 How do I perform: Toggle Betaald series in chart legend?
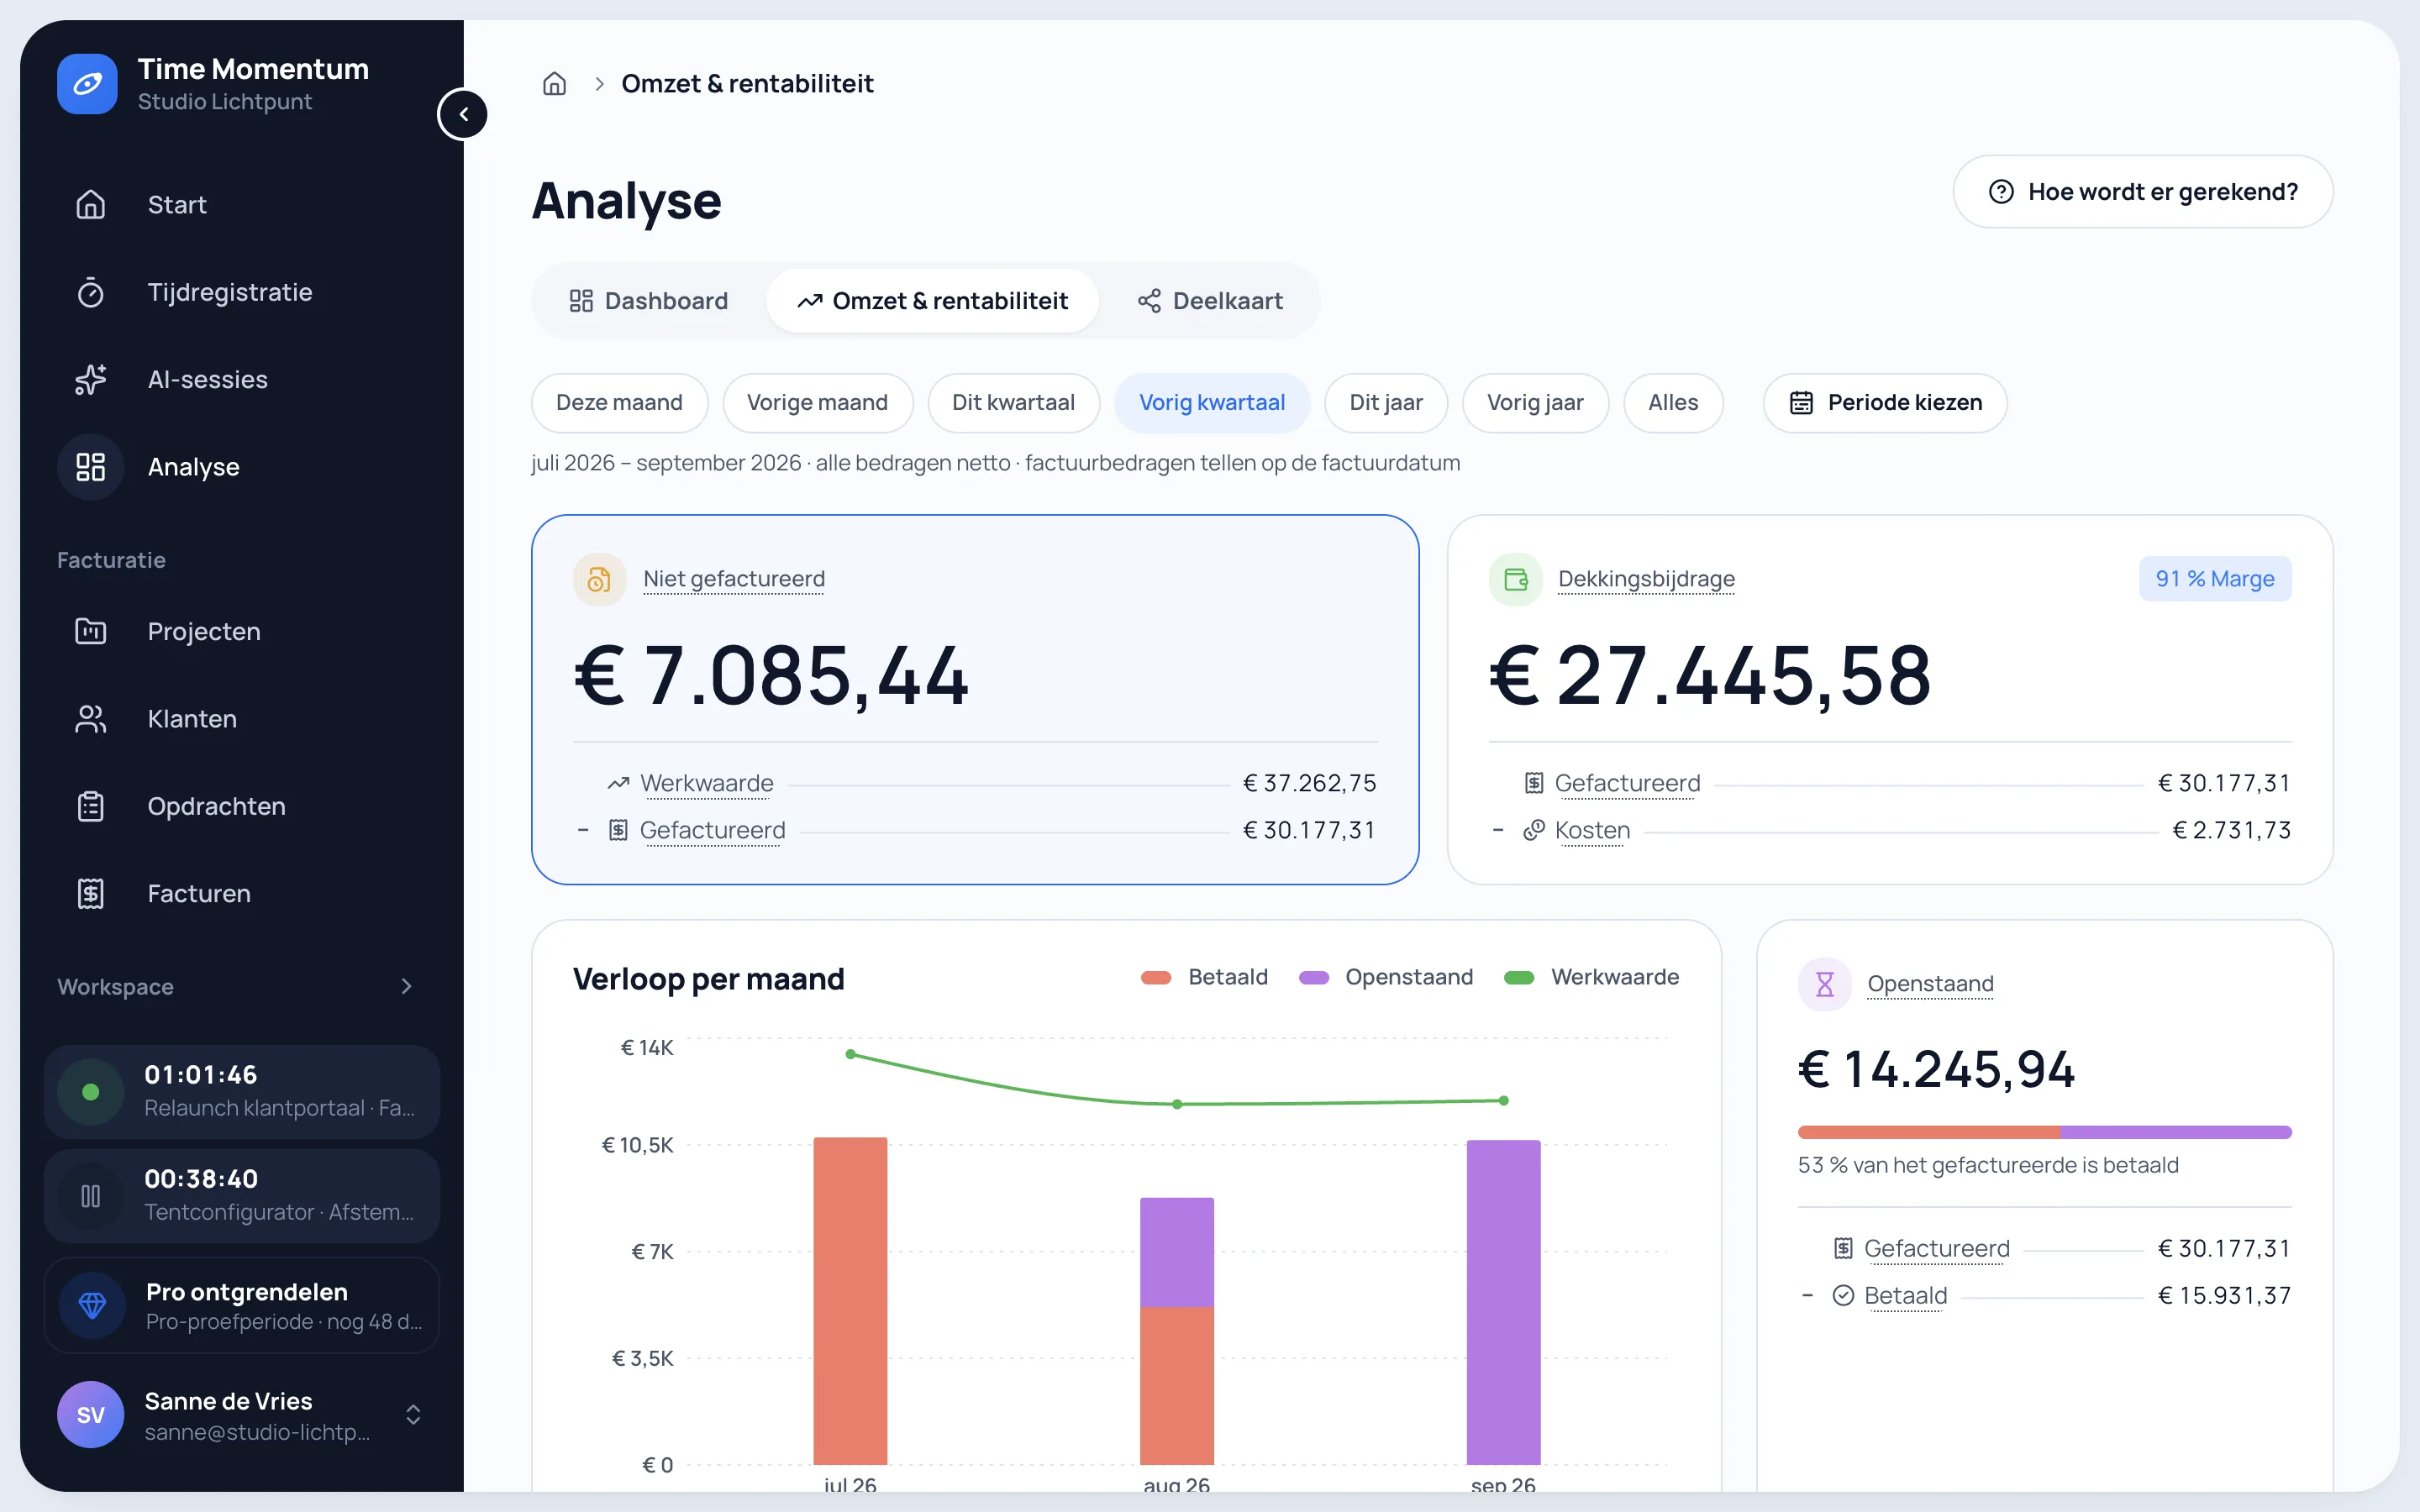click(1205, 977)
